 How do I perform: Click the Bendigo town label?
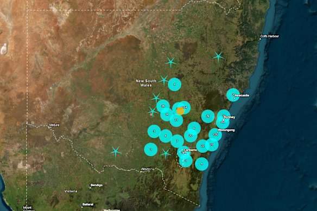[x=97, y=185]
